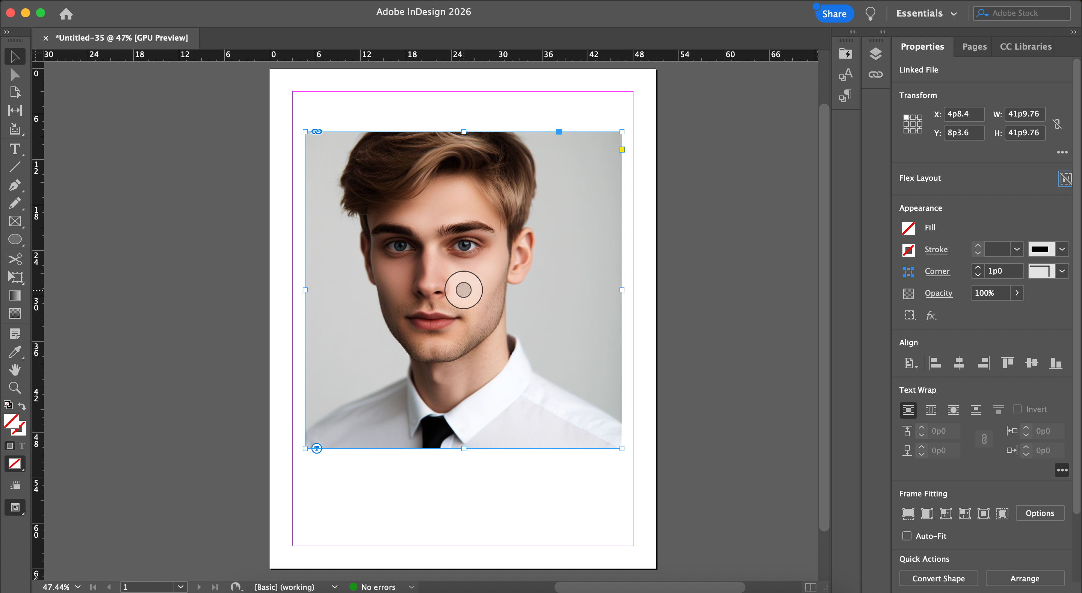Select the Scissors tool

(x=15, y=259)
